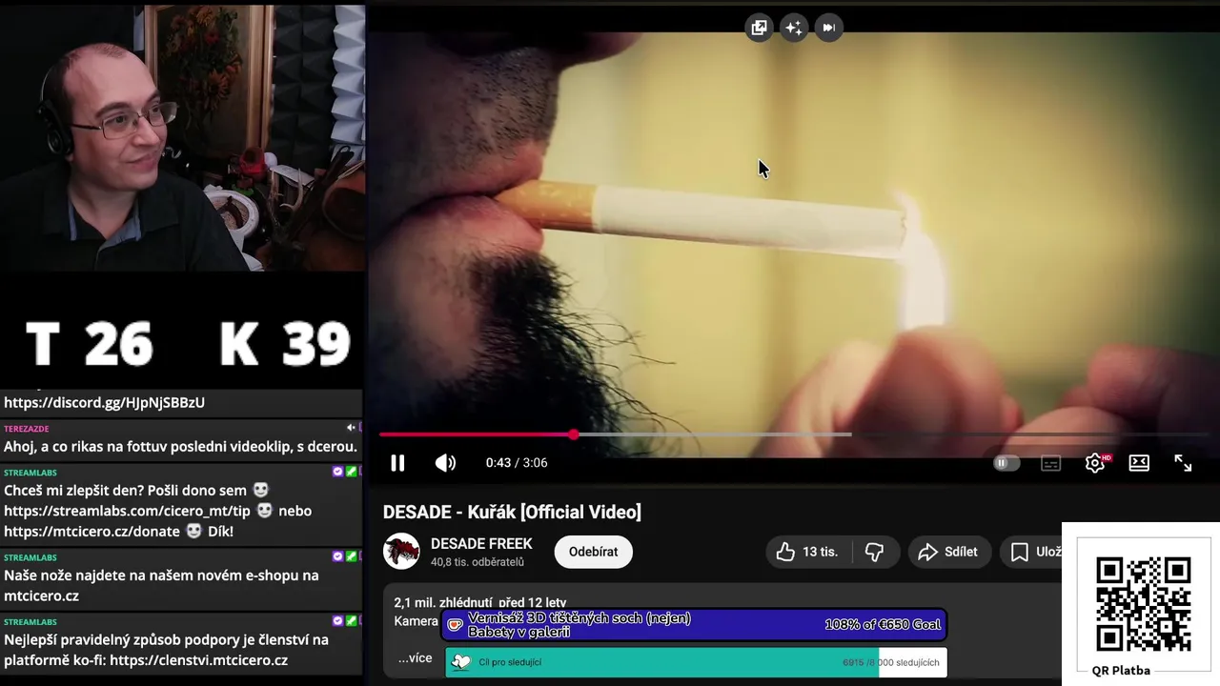The width and height of the screenshot is (1220, 686).
Task: Open the pop-out window icon above the video
Action: tap(759, 28)
